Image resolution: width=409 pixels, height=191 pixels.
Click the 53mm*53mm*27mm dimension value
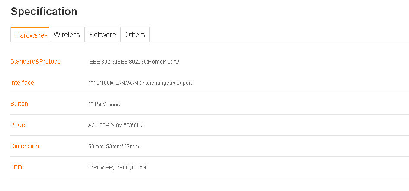tap(114, 146)
